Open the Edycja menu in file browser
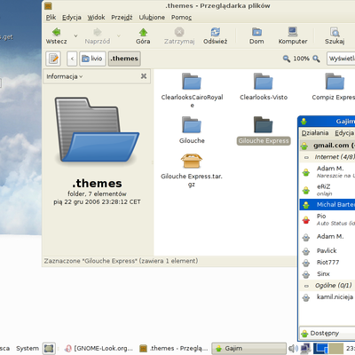The width and height of the screenshot is (355, 355). pos(72,18)
